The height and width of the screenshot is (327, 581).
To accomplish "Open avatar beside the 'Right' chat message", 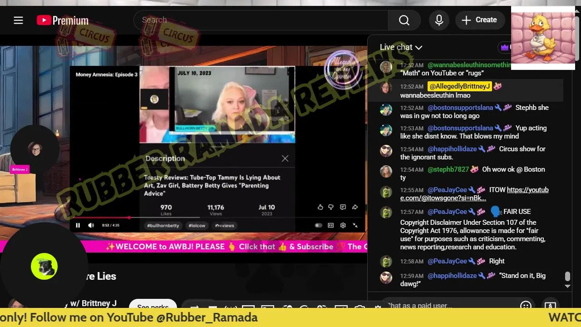I will pyautogui.click(x=386, y=262).
